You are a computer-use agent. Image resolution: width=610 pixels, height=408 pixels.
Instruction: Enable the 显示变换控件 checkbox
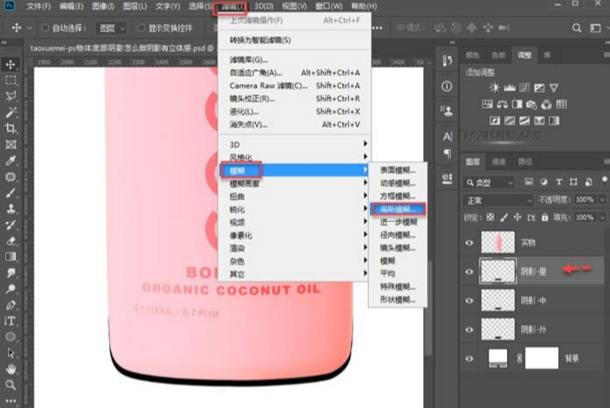pos(142,27)
